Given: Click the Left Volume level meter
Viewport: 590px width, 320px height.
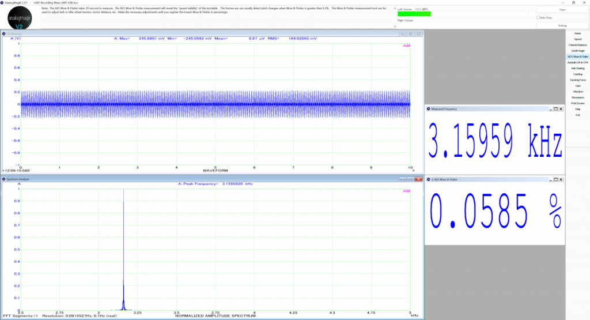Looking at the screenshot, I should [414, 14].
